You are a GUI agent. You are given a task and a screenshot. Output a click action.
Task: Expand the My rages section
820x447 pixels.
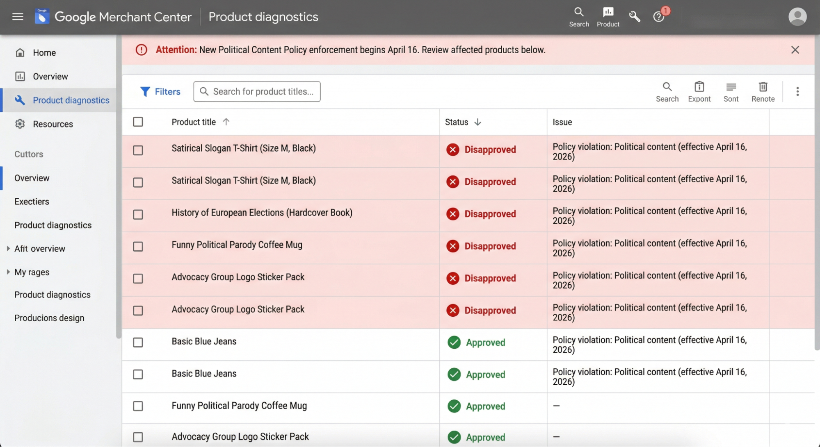(8, 272)
